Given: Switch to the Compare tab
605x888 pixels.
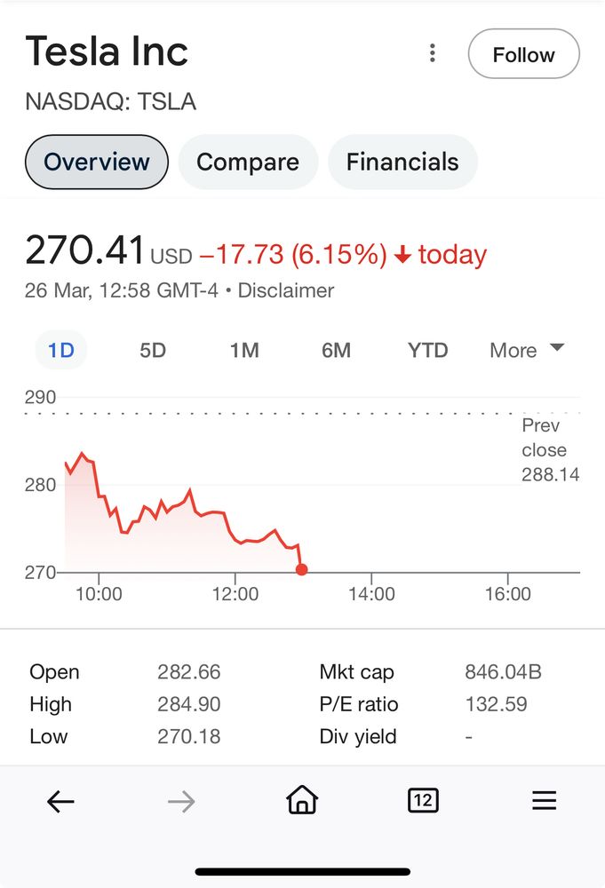Looking at the screenshot, I should click(248, 162).
